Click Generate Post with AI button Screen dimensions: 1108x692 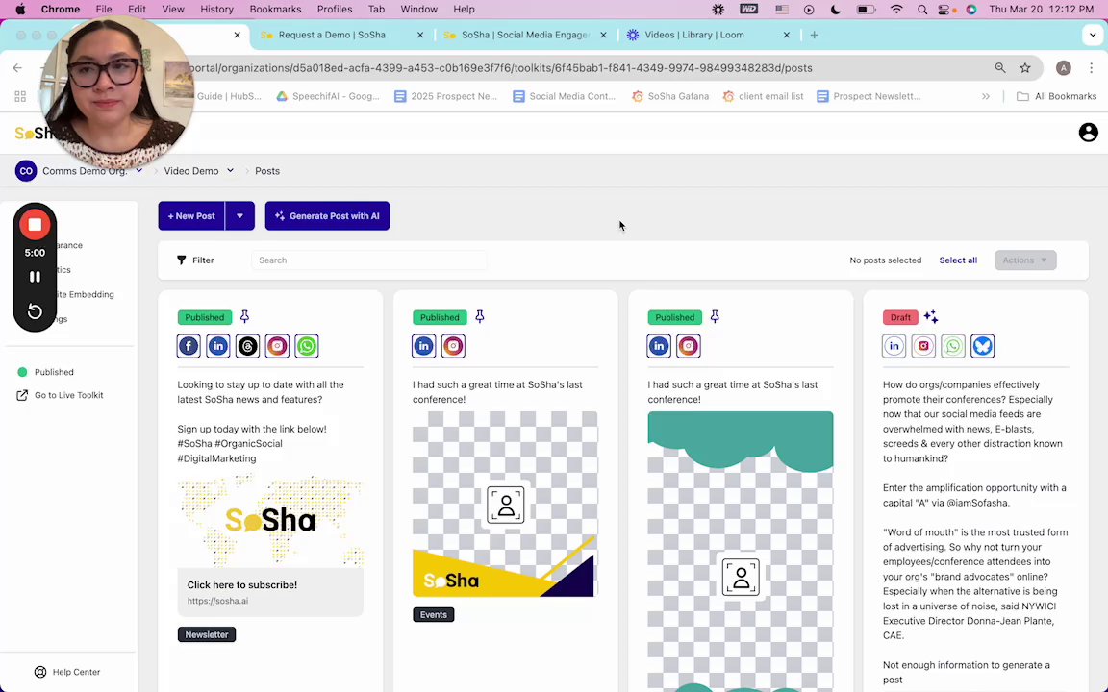pos(327,216)
